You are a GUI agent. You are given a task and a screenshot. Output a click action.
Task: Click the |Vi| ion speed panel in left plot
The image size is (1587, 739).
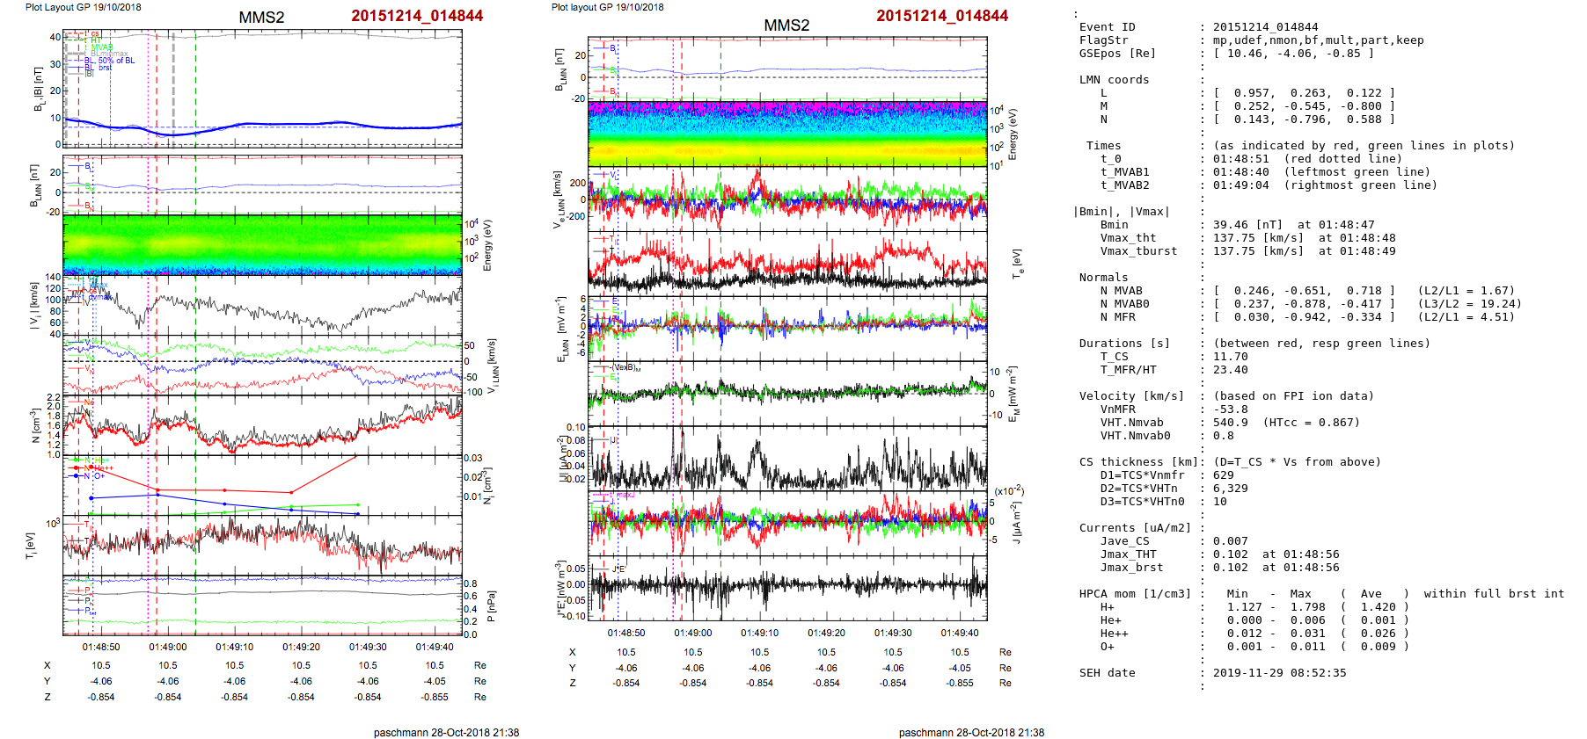pyautogui.click(x=262, y=306)
